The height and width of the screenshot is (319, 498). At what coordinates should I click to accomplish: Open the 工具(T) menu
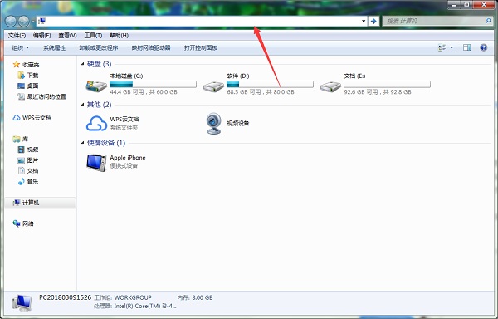click(93, 35)
